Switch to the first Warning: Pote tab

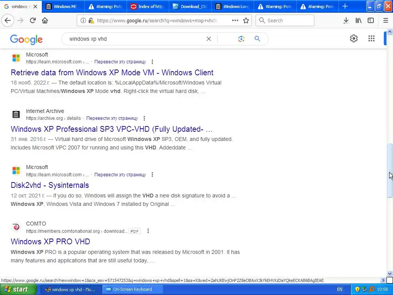(106, 7)
